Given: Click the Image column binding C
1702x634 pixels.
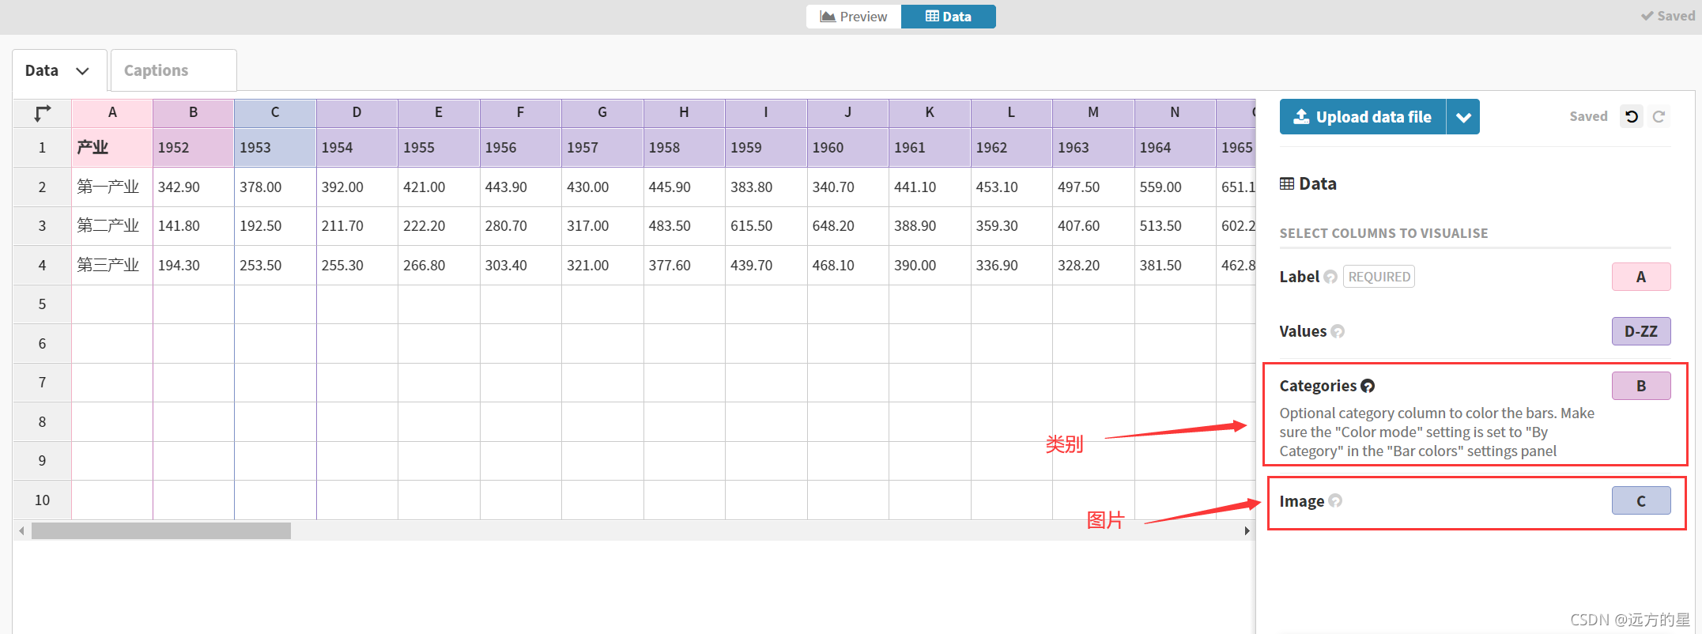Looking at the screenshot, I should (1641, 500).
